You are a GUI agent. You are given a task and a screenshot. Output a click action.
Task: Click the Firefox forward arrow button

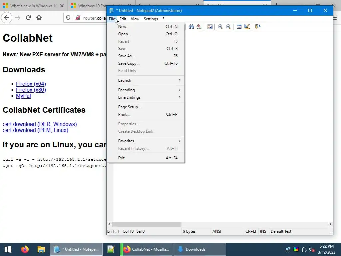(18, 18)
